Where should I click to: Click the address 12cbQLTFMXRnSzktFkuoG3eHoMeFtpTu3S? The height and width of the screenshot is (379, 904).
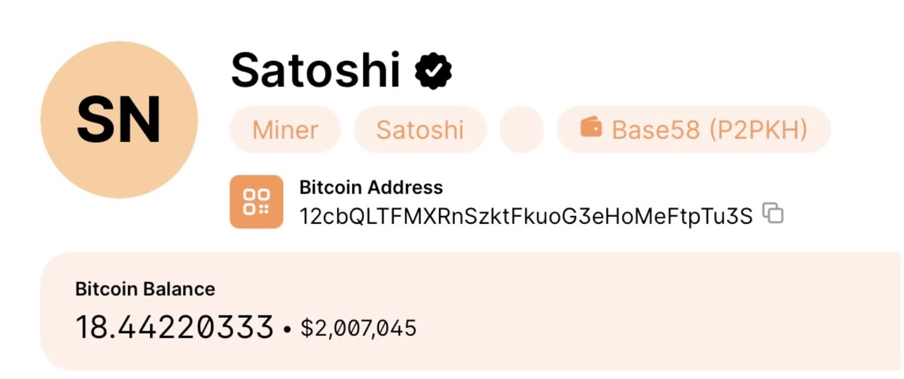click(x=526, y=216)
